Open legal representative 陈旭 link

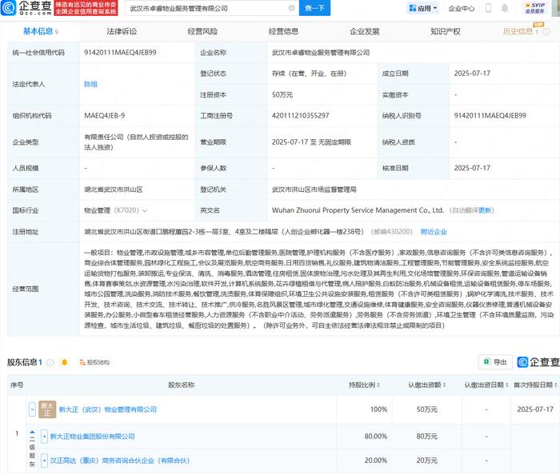click(90, 84)
